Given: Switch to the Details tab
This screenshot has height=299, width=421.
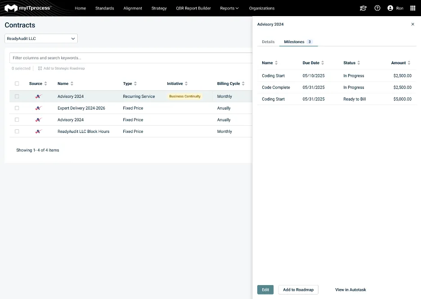Looking at the screenshot, I should tap(268, 42).
